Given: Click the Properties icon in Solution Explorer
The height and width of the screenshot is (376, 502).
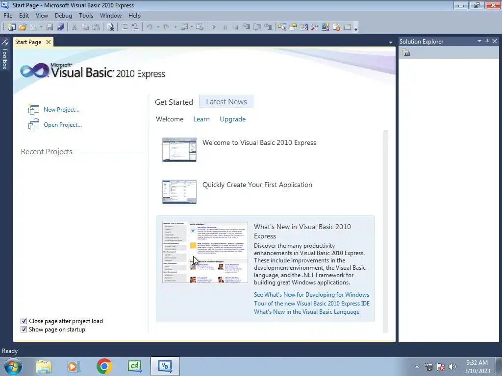Looking at the screenshot, I should tap(406, 52).
